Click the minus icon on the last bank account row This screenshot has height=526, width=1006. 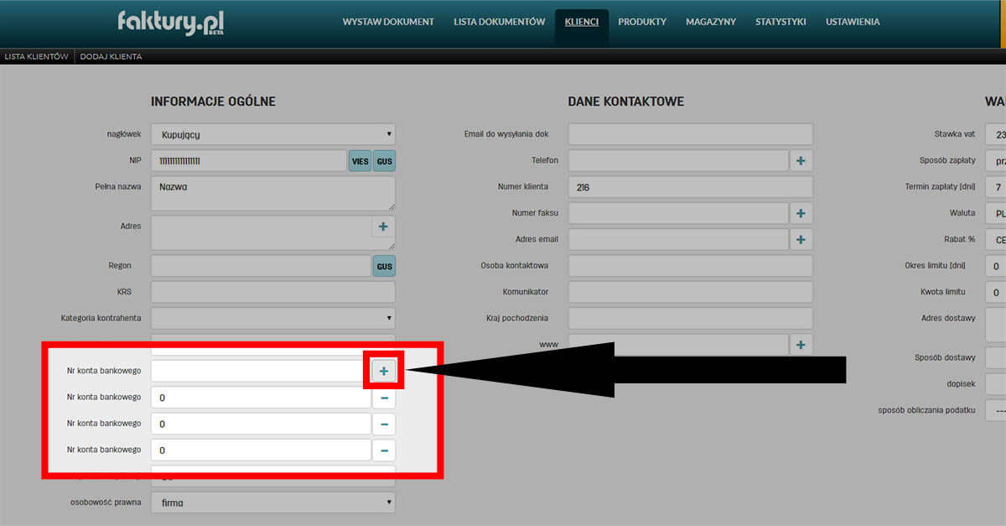click(x=383, y=450)
